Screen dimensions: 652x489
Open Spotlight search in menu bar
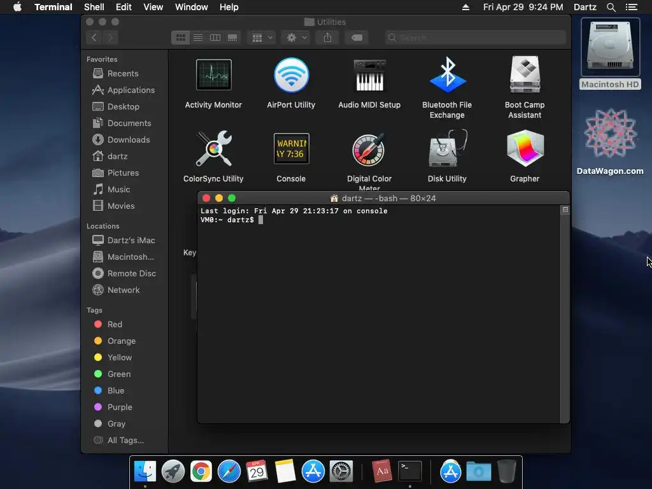tap(611, 7)
